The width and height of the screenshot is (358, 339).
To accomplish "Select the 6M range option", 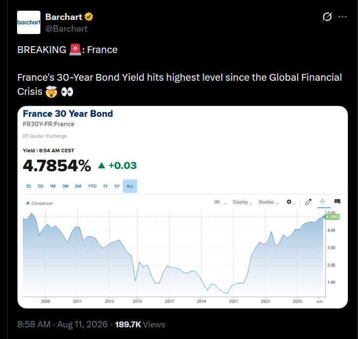I will click(78, 186).
